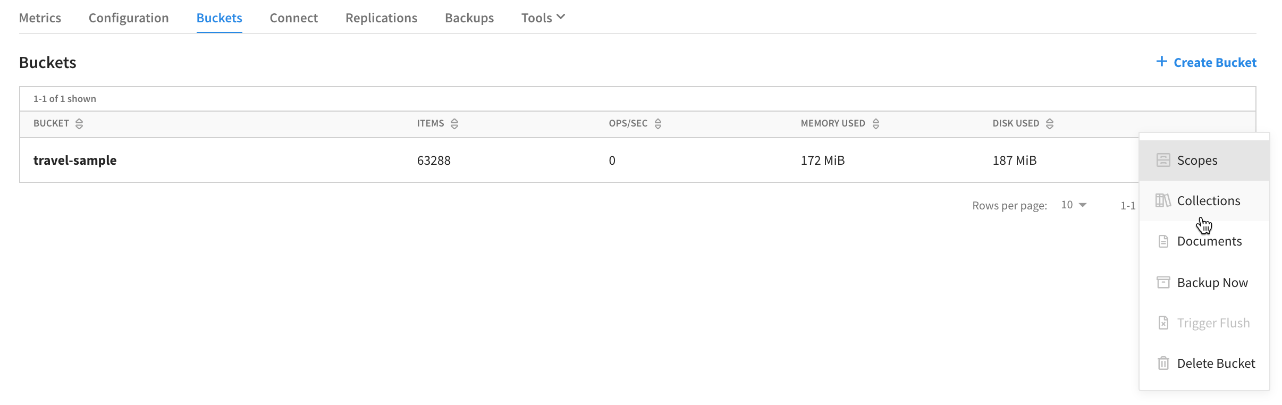Click the Collections library icon

(x=1163, y=200)
